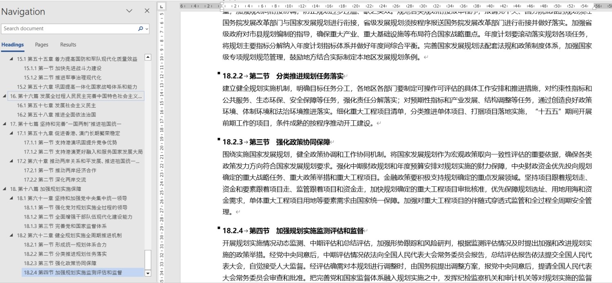Click the headings list scroll up arrow
The height and width of the screenshot is (283, 612).
[148, 58]
